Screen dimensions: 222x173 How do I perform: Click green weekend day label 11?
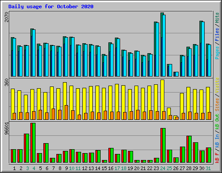tap(78, 168)
